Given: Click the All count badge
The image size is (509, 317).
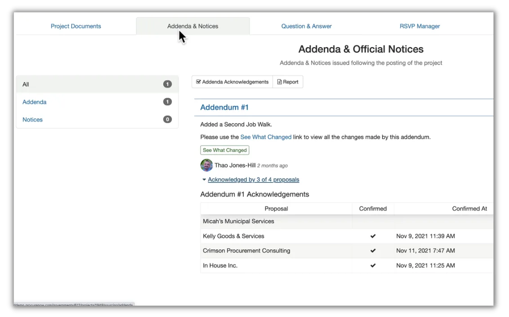Looking at the screenshot, I should [167, 85].
